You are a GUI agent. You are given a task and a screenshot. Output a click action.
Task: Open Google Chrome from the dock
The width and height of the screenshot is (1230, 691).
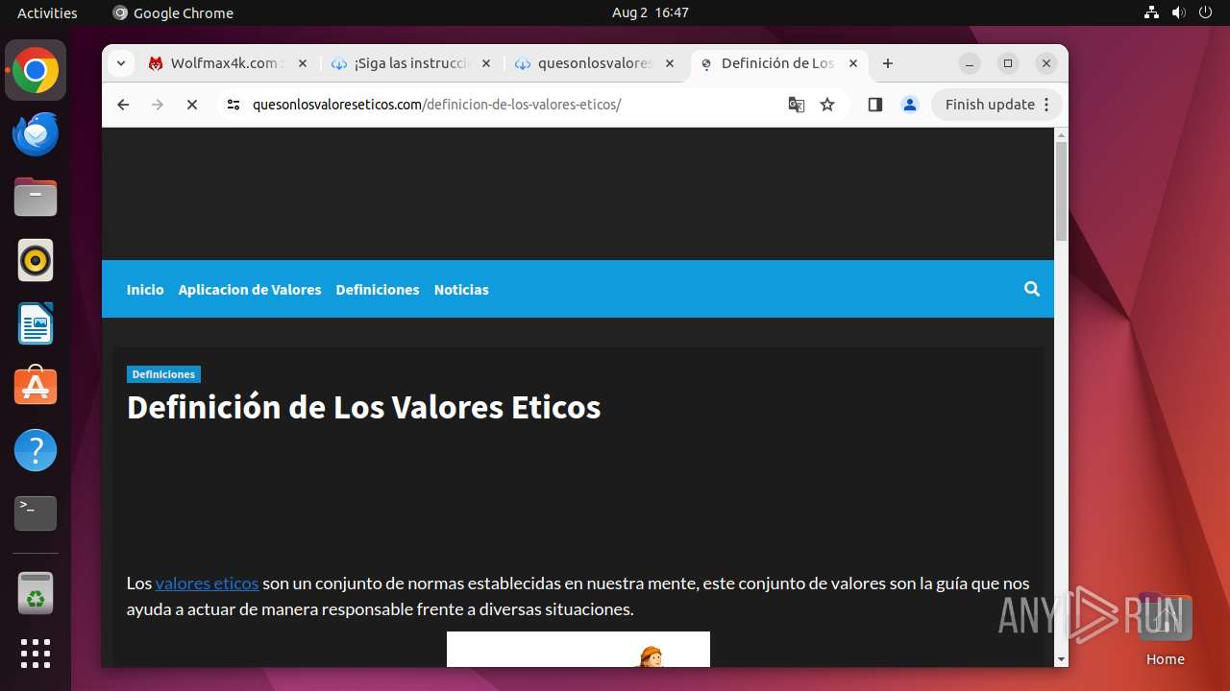coord(36,71)
